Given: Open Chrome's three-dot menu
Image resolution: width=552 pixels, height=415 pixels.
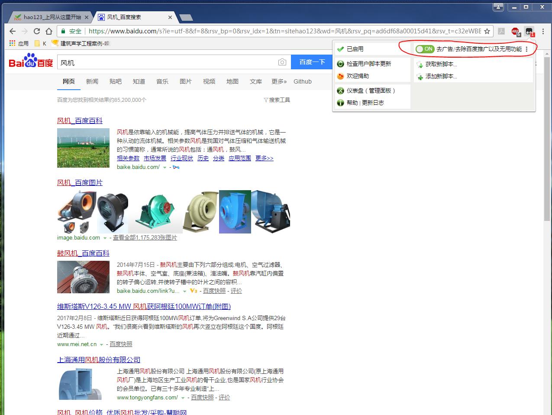Looking at the screenshot, I should coord(543,31).
